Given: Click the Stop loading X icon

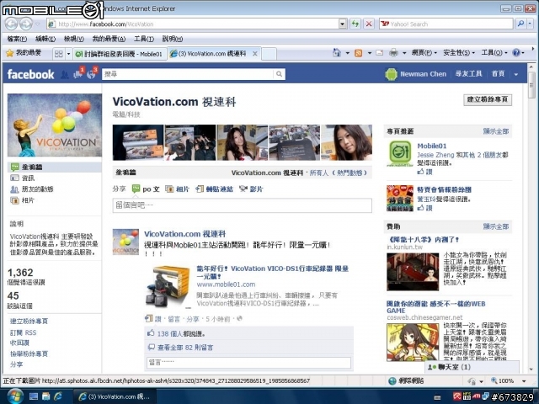Looking at the screenshot, I should [x=369, y=24].
